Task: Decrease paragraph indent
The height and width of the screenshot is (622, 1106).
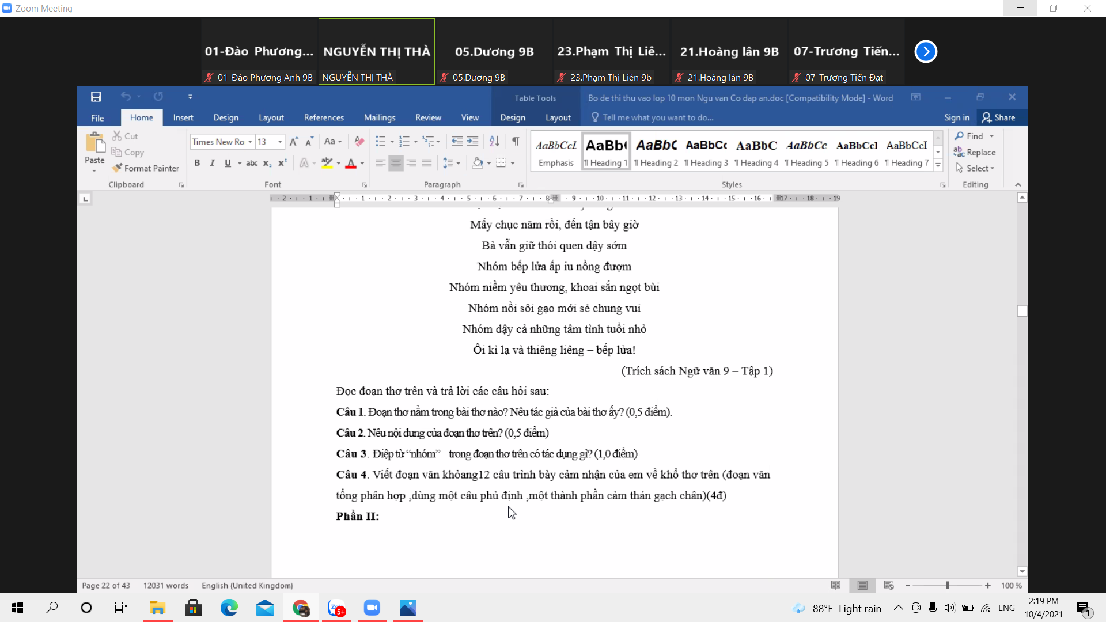Action: 457,142
